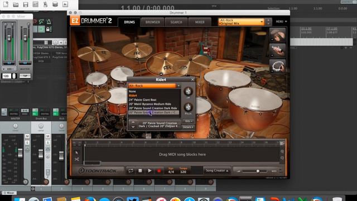Open the EZdrummer MENU dropdown

(281, 21)
